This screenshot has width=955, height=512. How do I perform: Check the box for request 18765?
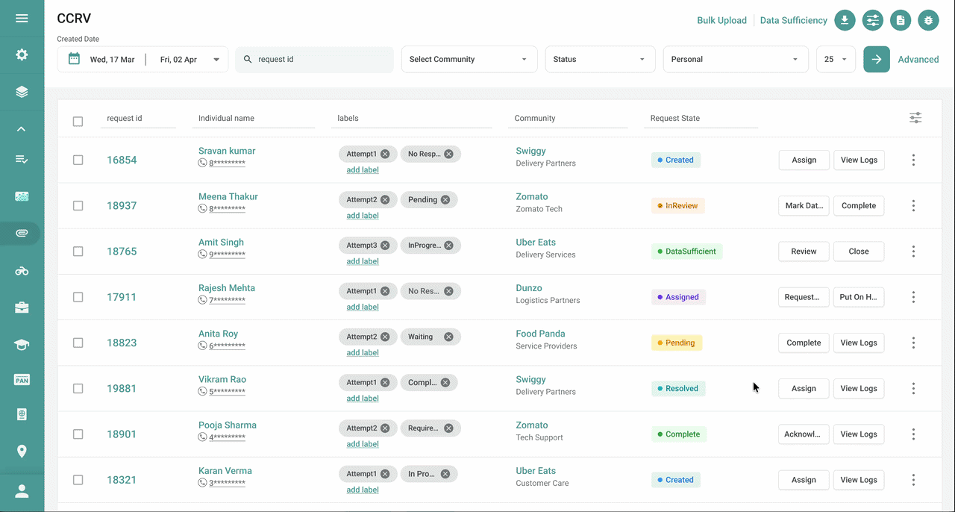click(x=78, y=252)
